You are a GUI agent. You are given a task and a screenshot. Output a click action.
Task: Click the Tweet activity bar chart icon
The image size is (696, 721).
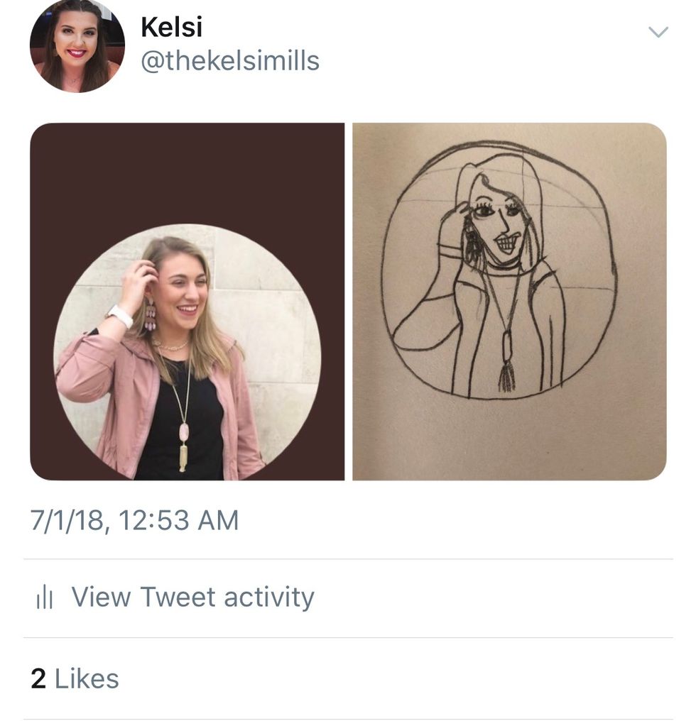pyautogui.click(x=44, y=598)
